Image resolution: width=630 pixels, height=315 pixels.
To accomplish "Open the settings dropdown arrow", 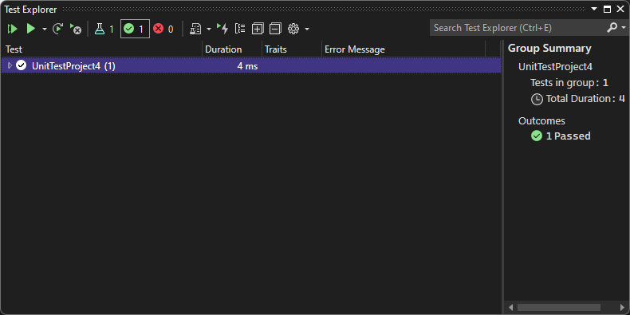I will pos(307,30).
